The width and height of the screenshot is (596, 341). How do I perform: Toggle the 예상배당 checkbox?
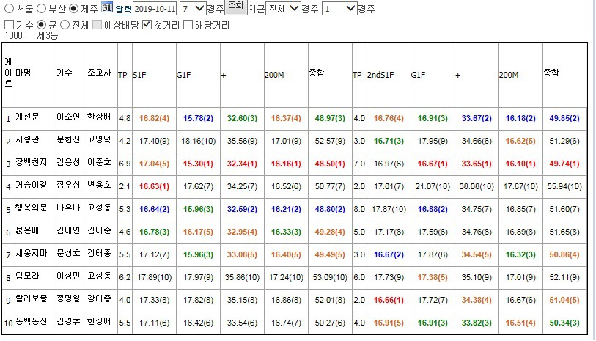pos(98,25)
